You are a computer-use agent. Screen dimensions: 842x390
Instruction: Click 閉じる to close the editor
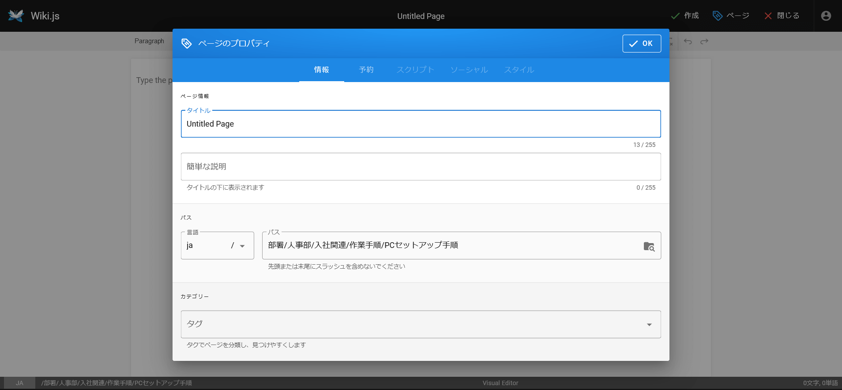point(783,16)
